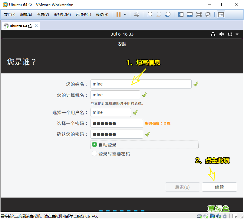The height and width of the screenshot is (219, 244).
Task: Close the Ubuntu 64 位 tab
Action: [36, 26]
